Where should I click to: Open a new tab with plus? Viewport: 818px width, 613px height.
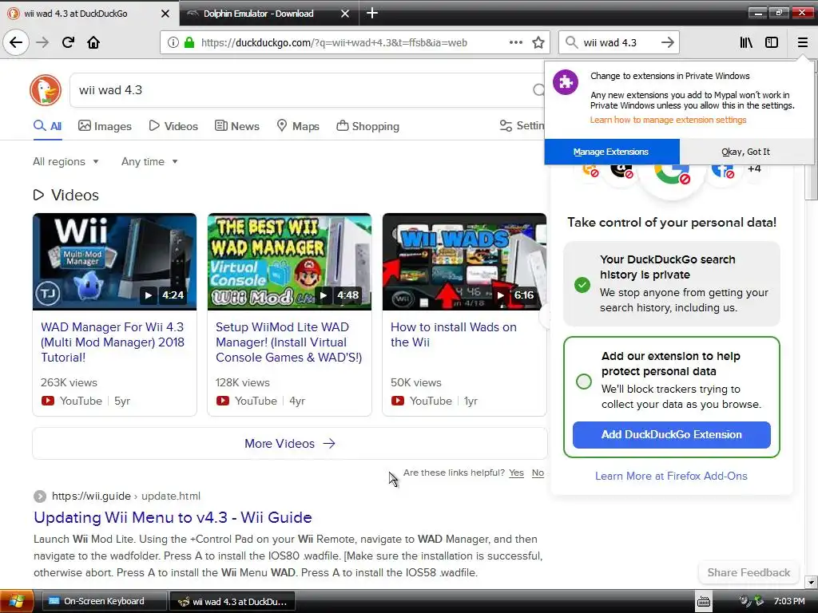pos(372,13)
